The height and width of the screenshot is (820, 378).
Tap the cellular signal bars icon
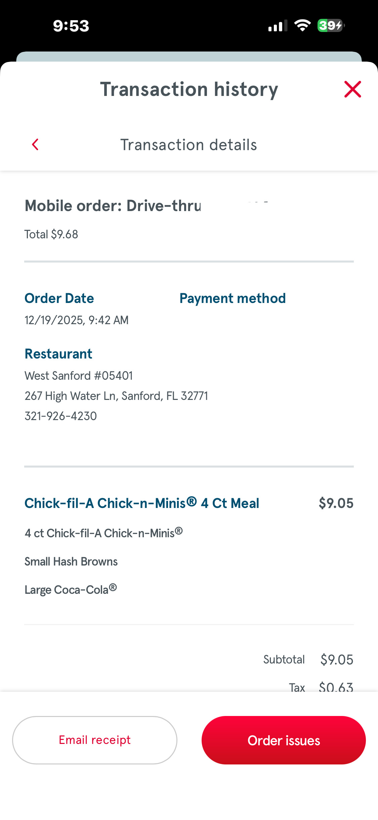point(278,26)
